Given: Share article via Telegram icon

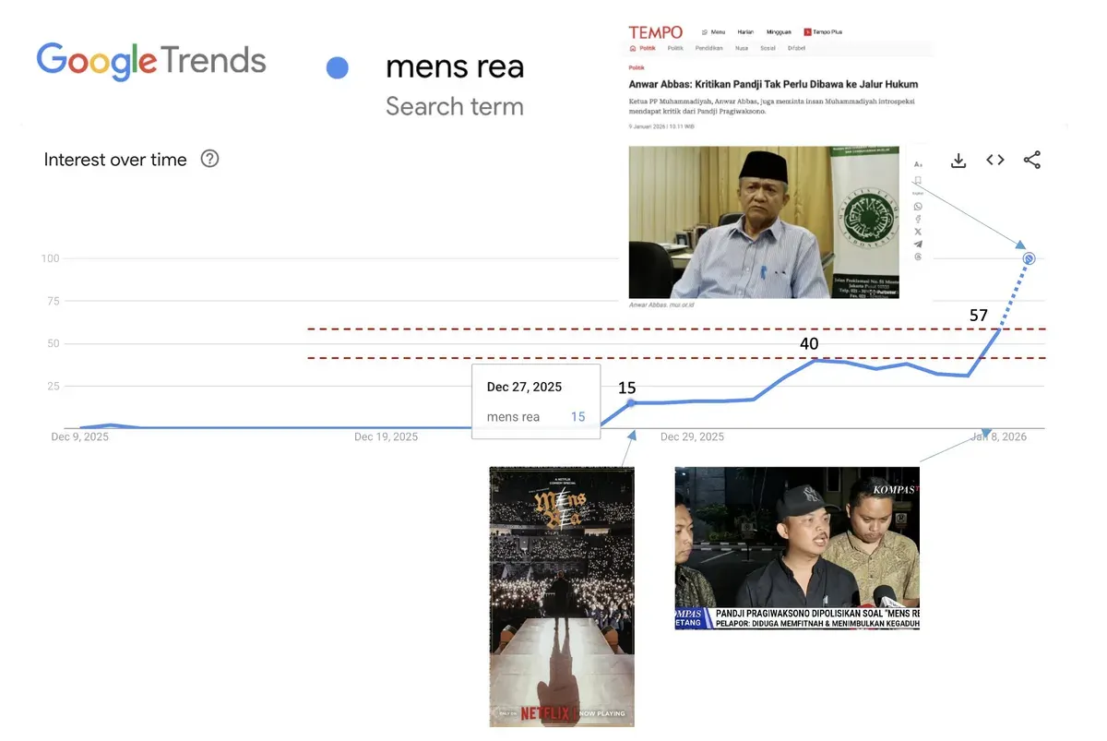Looking at the screenshot, I should (x=918, y=245).
